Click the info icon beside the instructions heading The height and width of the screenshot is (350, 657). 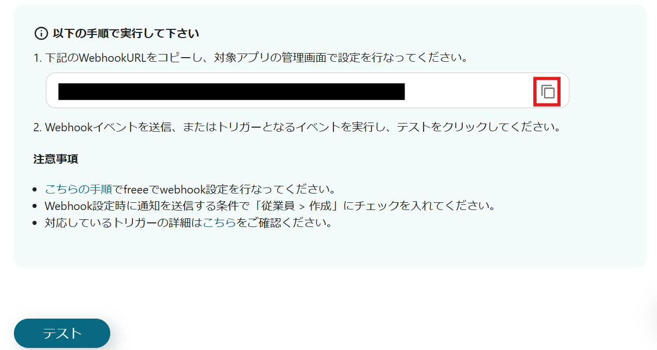tap(41, 33)
